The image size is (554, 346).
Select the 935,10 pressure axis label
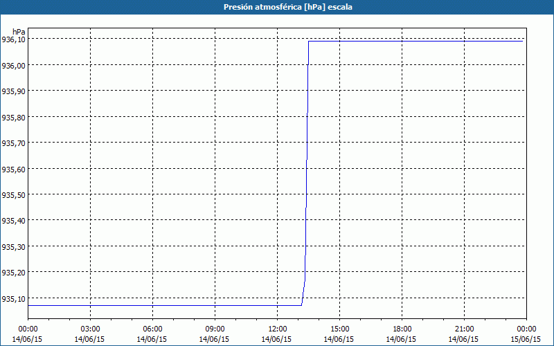click(x=14, y=299)
